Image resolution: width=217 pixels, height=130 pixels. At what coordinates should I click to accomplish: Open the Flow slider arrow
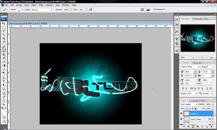86,10
